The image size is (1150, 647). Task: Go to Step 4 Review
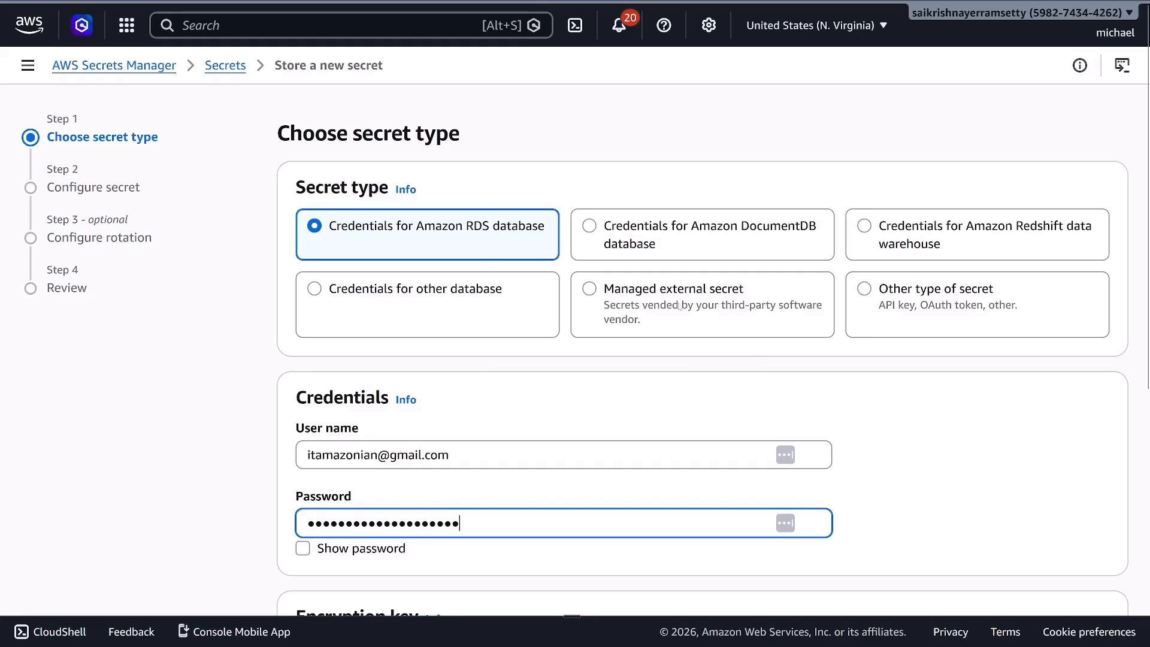66,288
